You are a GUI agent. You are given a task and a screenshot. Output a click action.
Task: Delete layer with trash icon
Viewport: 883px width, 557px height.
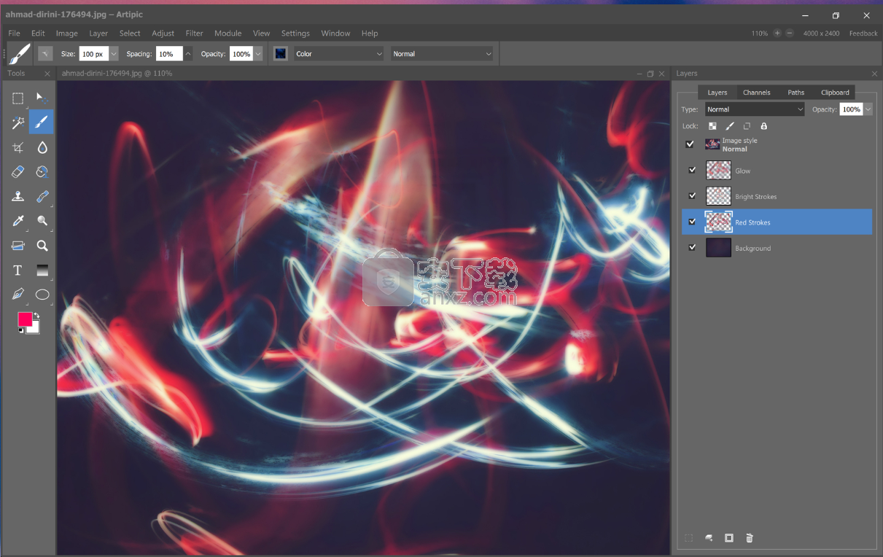[x=749, y=538]
